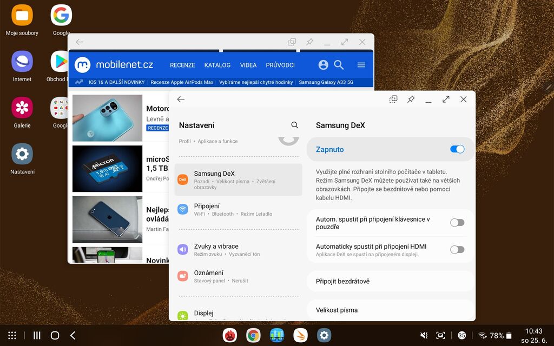The width and height of the screenshot is (554, 346).
Task: Open the VIDEA section on mobilenet.cz
Action: click(x=248, y=65)
